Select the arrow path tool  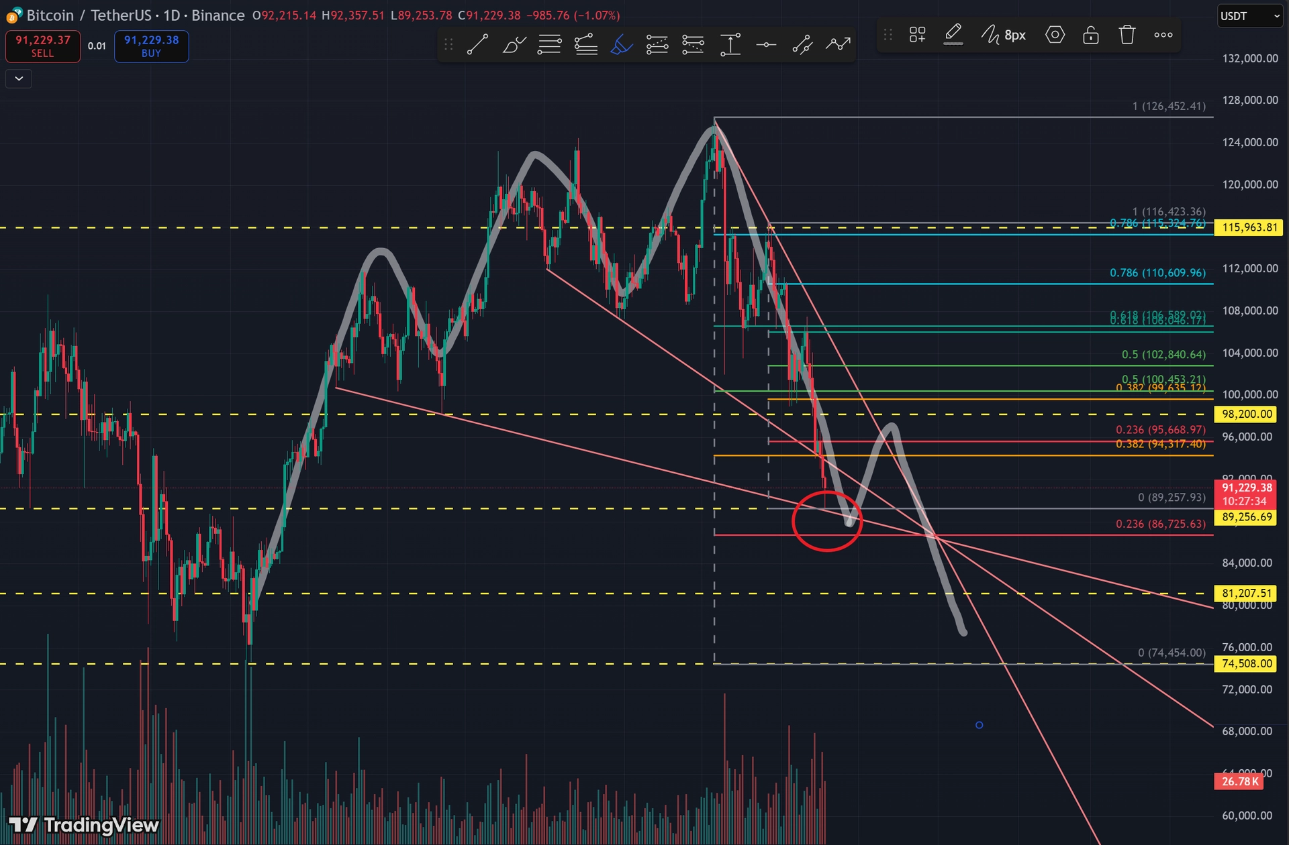coord(839,45)
